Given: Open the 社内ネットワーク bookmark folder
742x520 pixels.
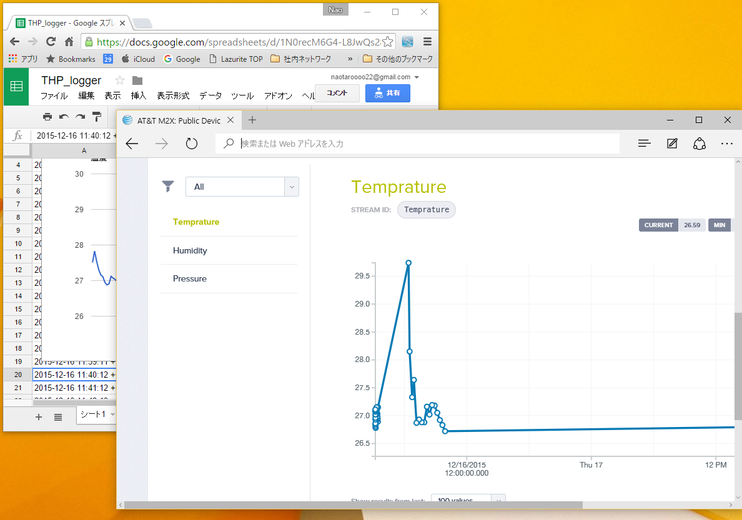Looking at the screenshot, I should (x=300, y=59).
